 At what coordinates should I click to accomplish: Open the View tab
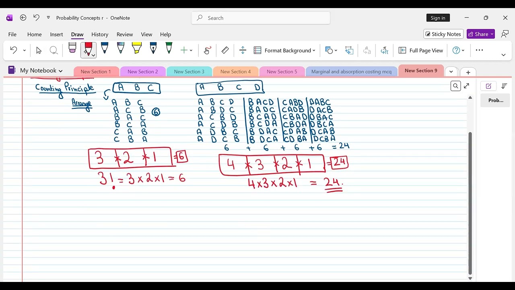(146, 34)
